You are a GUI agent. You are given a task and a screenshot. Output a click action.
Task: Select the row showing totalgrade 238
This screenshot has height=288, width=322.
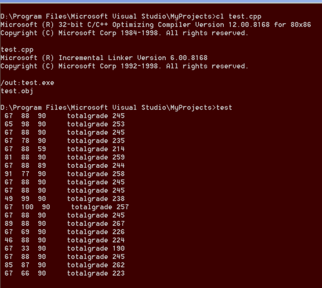(x=64, y=198)
